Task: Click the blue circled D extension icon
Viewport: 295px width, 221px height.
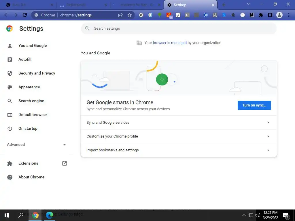Action: point(206,15)
